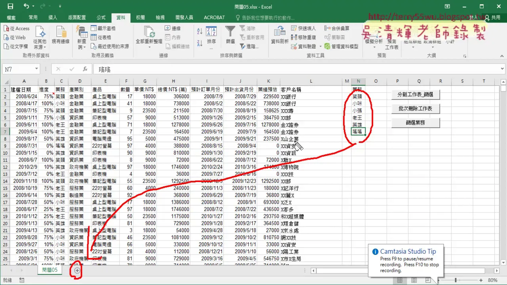Click Refresh All (全部重新整理) icon
Viewport: 507px width, 285px height.
pos(149,32)
